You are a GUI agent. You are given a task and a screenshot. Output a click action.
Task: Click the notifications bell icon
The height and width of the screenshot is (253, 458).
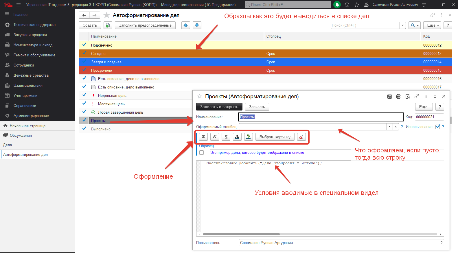(x=337, y=5)
